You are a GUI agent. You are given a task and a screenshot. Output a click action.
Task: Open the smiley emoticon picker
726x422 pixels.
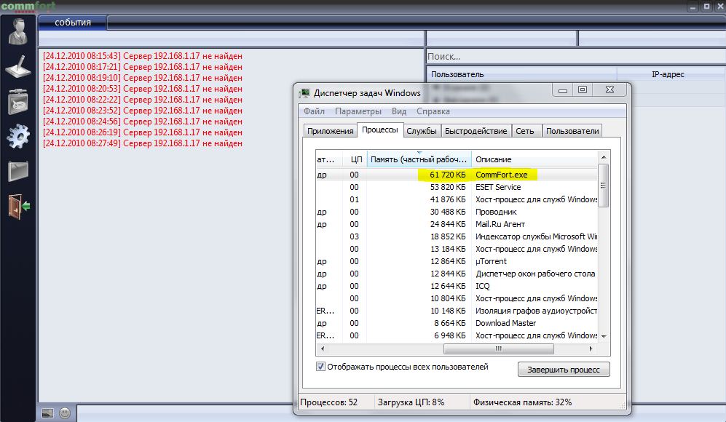coord(65,413)
